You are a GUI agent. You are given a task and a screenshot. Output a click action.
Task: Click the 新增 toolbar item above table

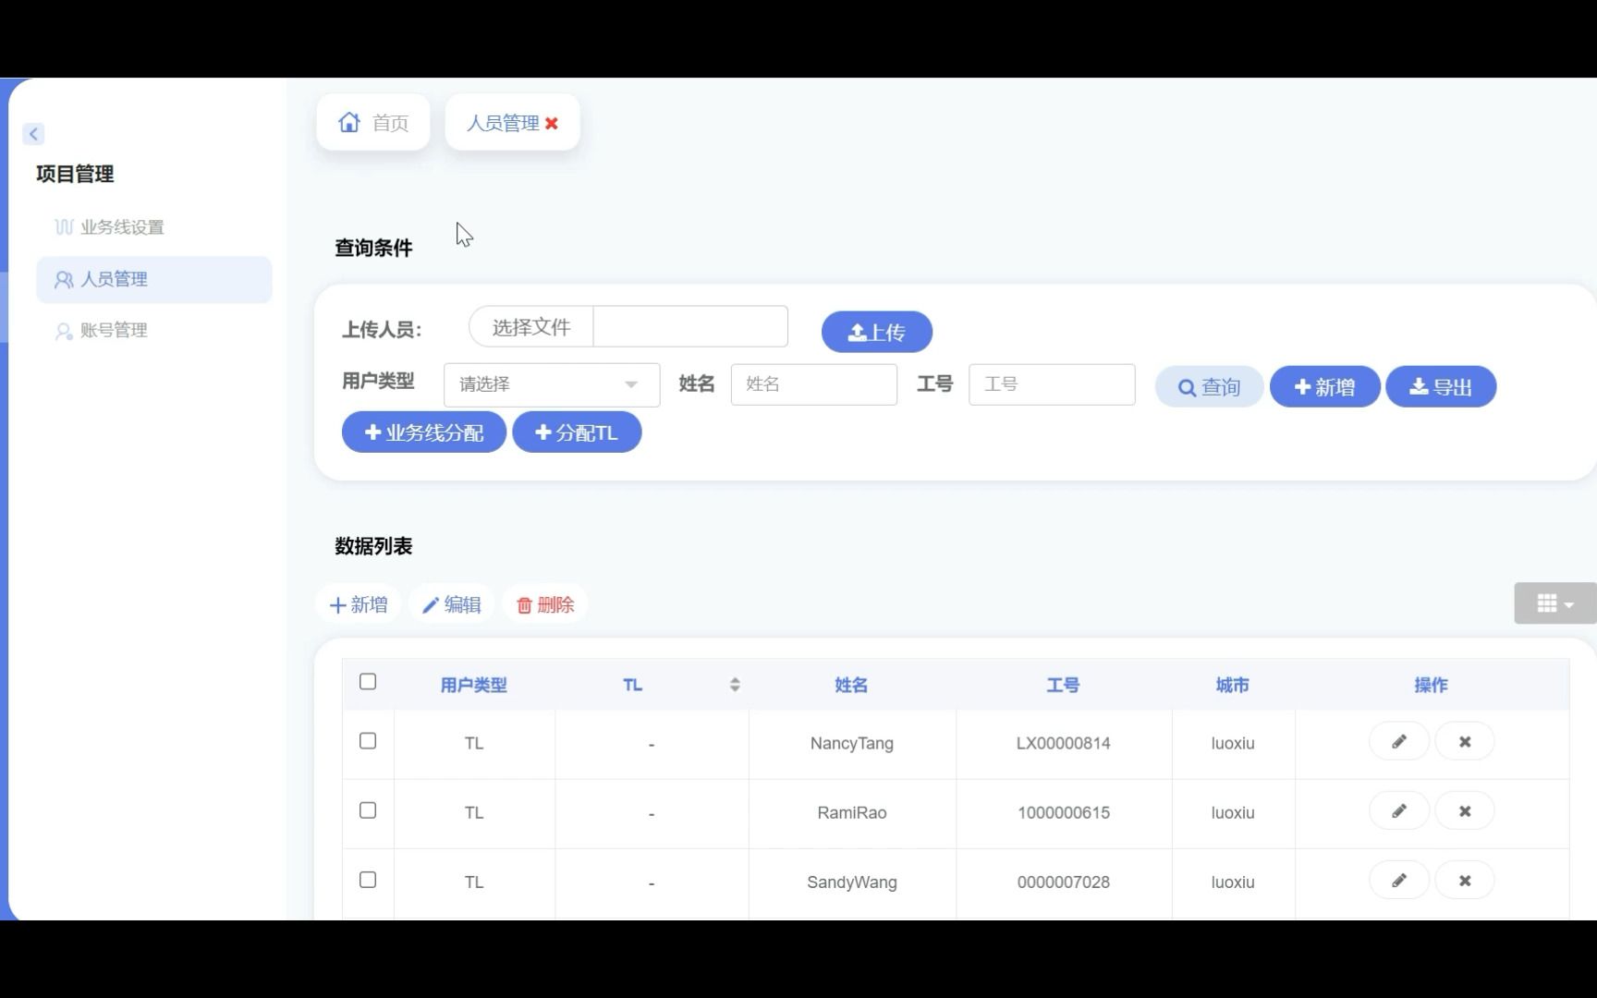pos(359,605)
